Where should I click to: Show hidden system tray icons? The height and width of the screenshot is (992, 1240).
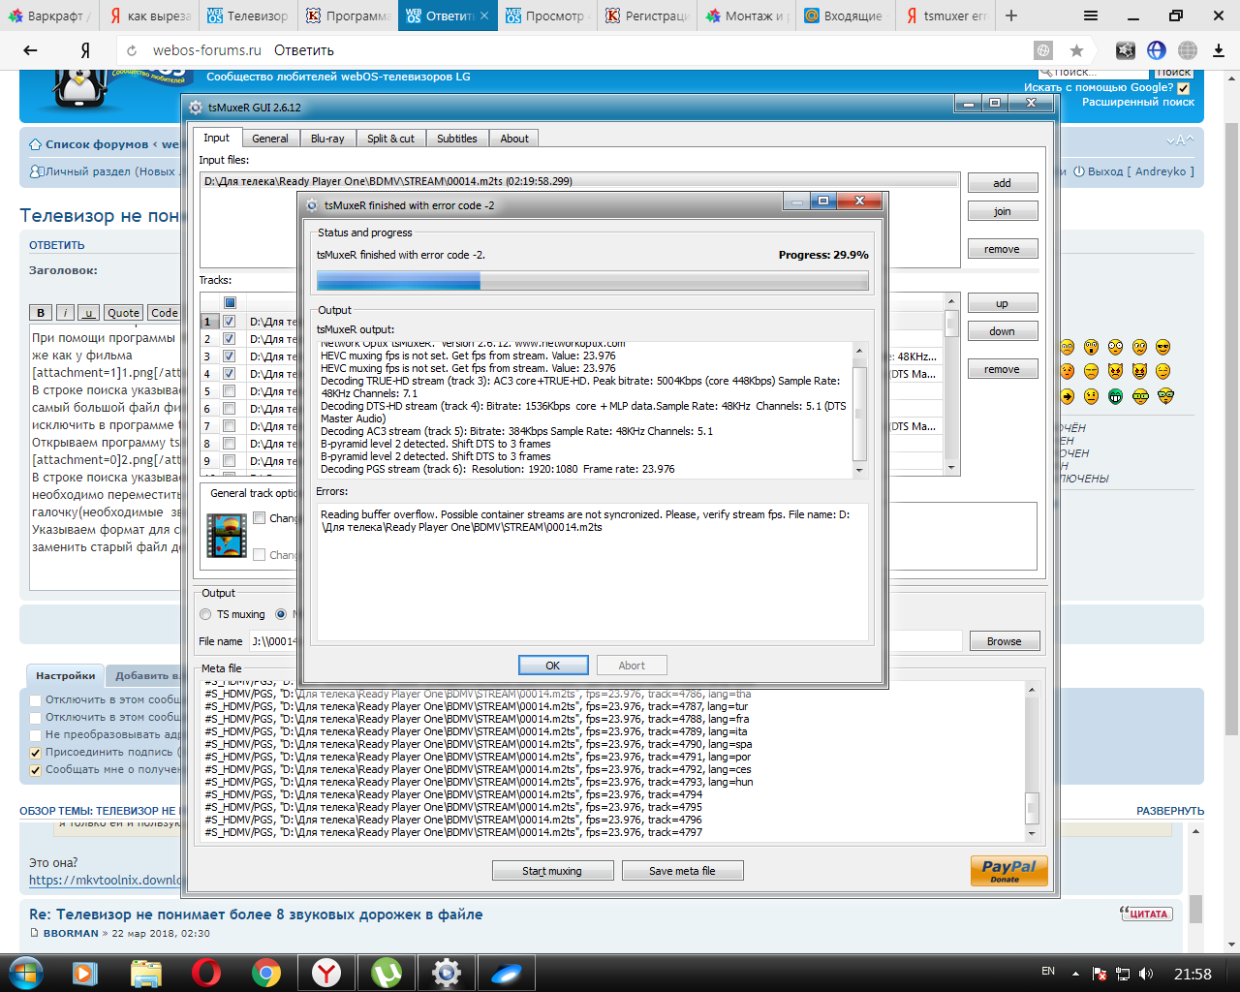click(x=1075, y=974)
